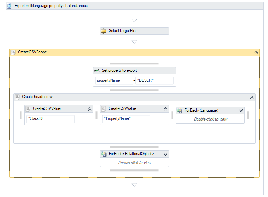Click the Create header row activity icon
Viewport: 268px width, 197px height.
tap(17, 97)
